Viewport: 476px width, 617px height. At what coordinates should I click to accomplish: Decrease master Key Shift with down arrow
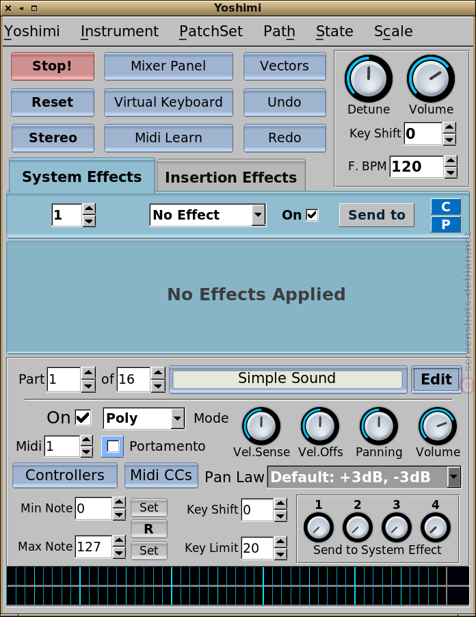coord(449,140)
